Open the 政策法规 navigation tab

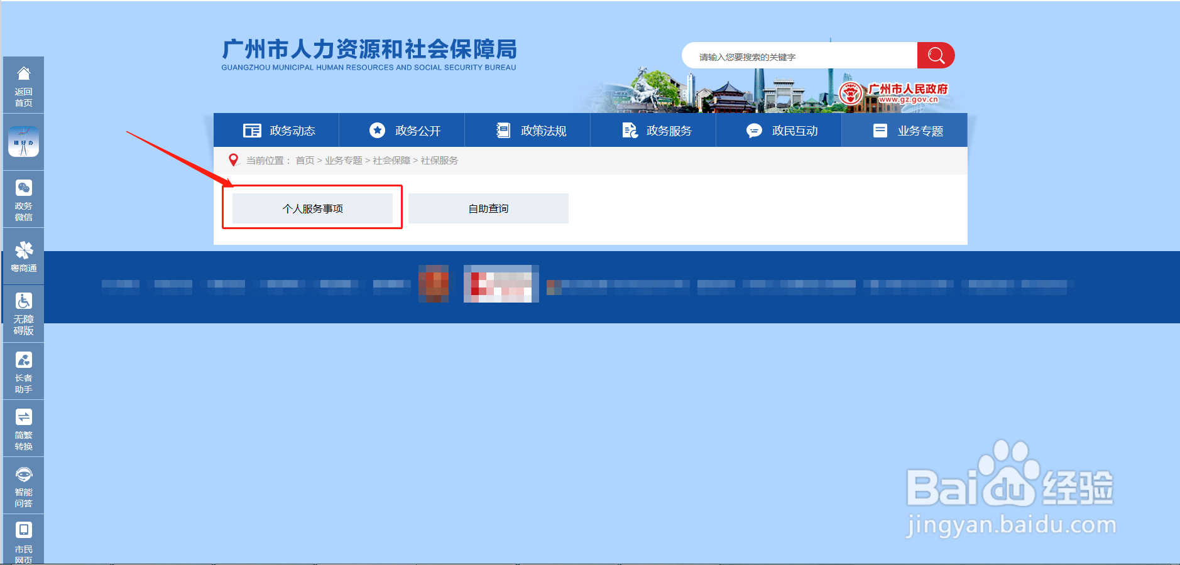[528, 131]
